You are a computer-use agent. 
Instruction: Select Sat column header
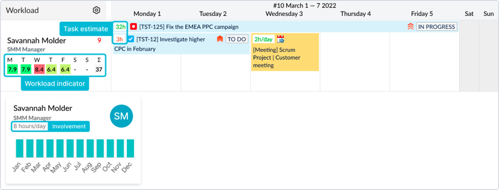(469, 13)
